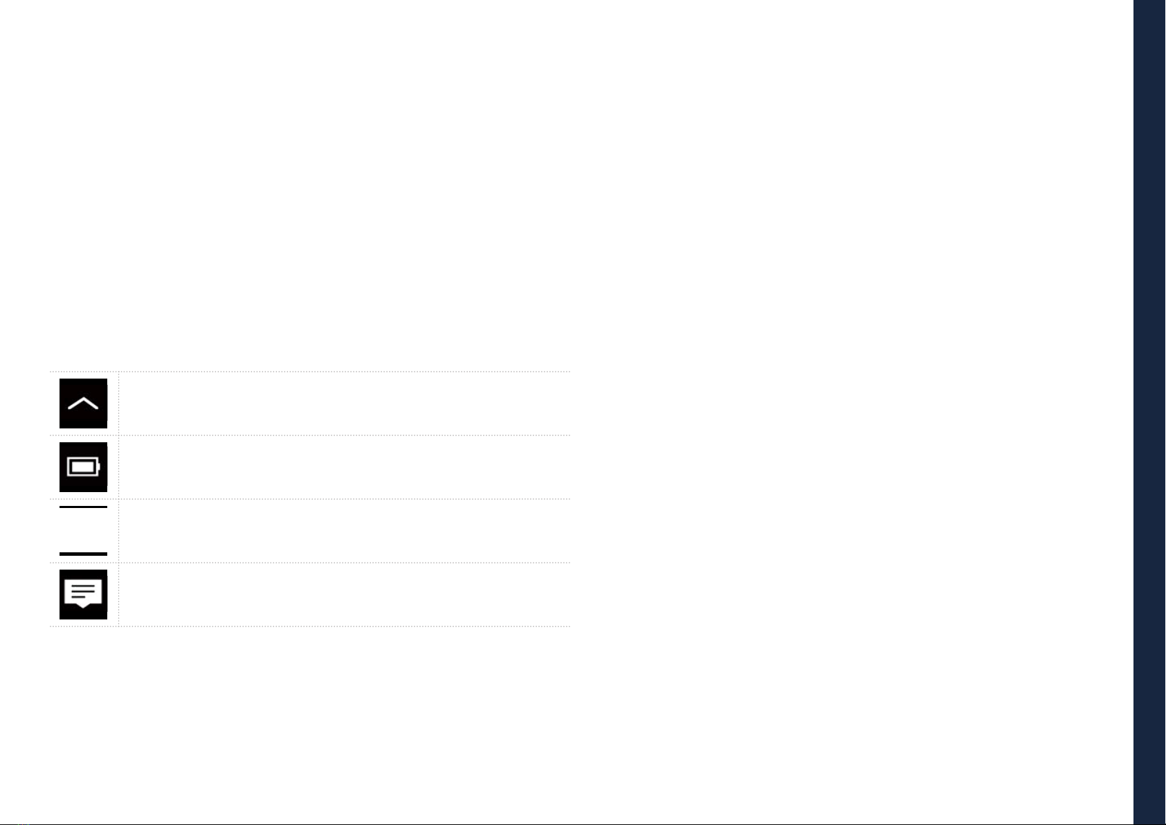1166x825 pixels.
Task: Click dotted divider between battery and lines rows
Action: [310, 499]
